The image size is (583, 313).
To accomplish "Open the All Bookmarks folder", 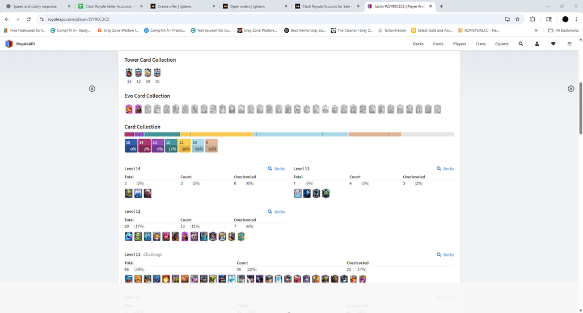I will tap(563, 31).
